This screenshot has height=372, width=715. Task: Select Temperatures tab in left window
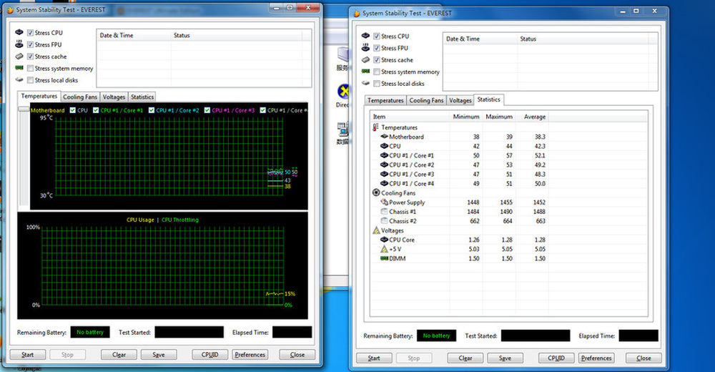(x=39, y=97)
